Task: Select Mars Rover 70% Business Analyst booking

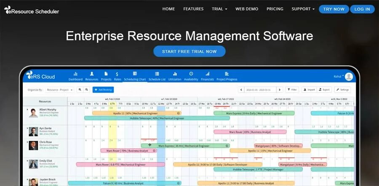Action: pos(128,151)
